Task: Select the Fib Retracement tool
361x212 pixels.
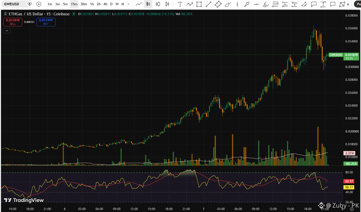Action: point(275,4)
